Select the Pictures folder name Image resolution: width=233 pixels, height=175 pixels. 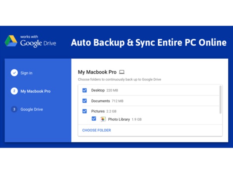click(98, 111)
